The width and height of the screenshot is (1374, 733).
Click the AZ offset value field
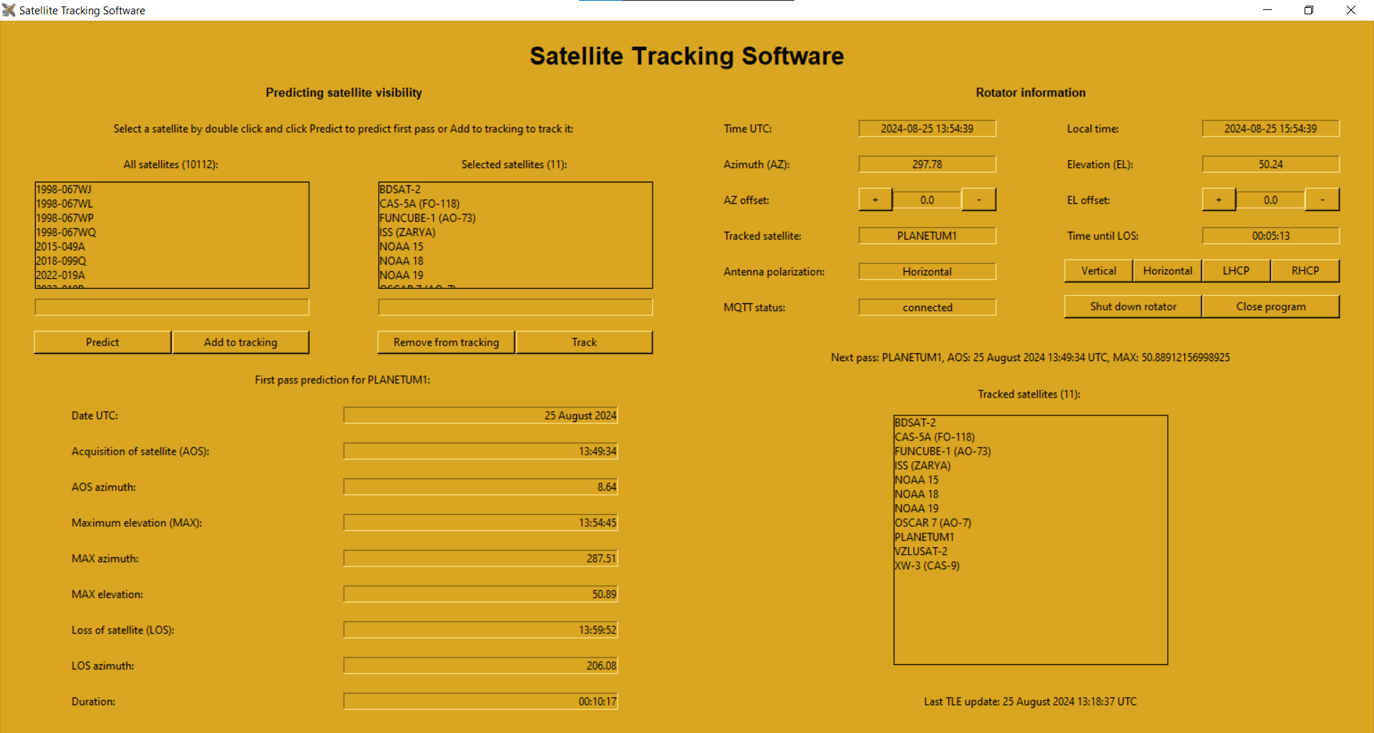pyautogui.click(x=927, y=200)
